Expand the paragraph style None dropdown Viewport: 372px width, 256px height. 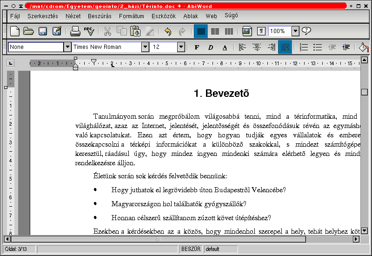point(67,47)
